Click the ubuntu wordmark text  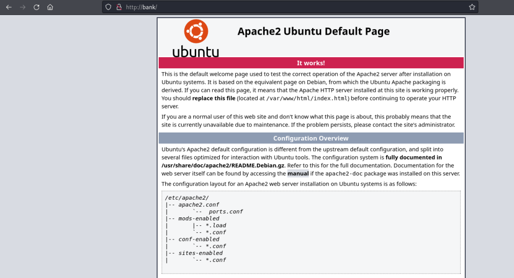click(196, 52)
